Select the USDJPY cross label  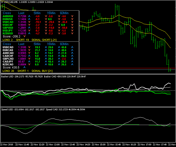(8, 30)
